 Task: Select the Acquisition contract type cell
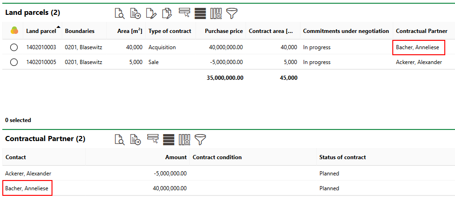coord(162,47)
